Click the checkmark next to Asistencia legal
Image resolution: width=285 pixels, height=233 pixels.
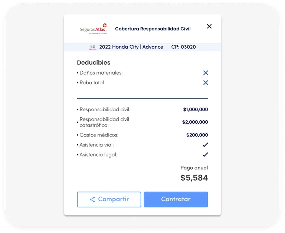(205, 155)
